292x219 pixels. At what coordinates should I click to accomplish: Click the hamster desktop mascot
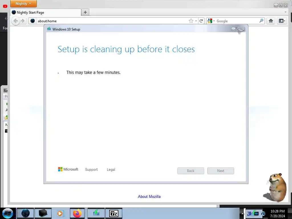[x=275, y=188]
